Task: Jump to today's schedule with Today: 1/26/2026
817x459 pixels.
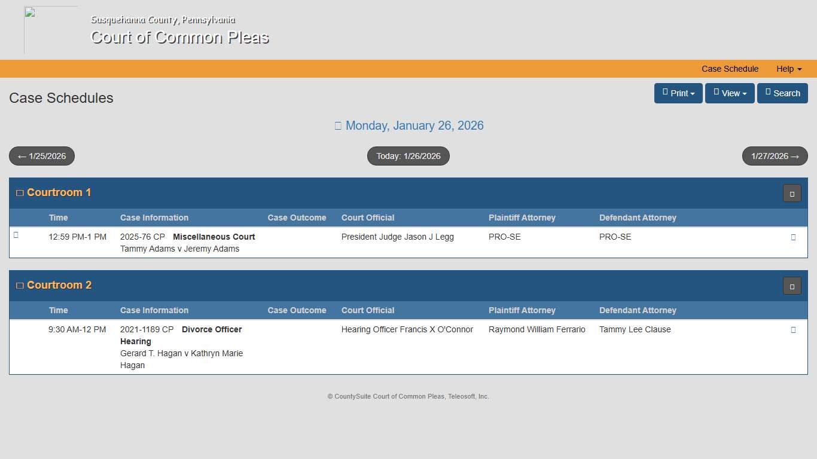Action: point(408,156)
